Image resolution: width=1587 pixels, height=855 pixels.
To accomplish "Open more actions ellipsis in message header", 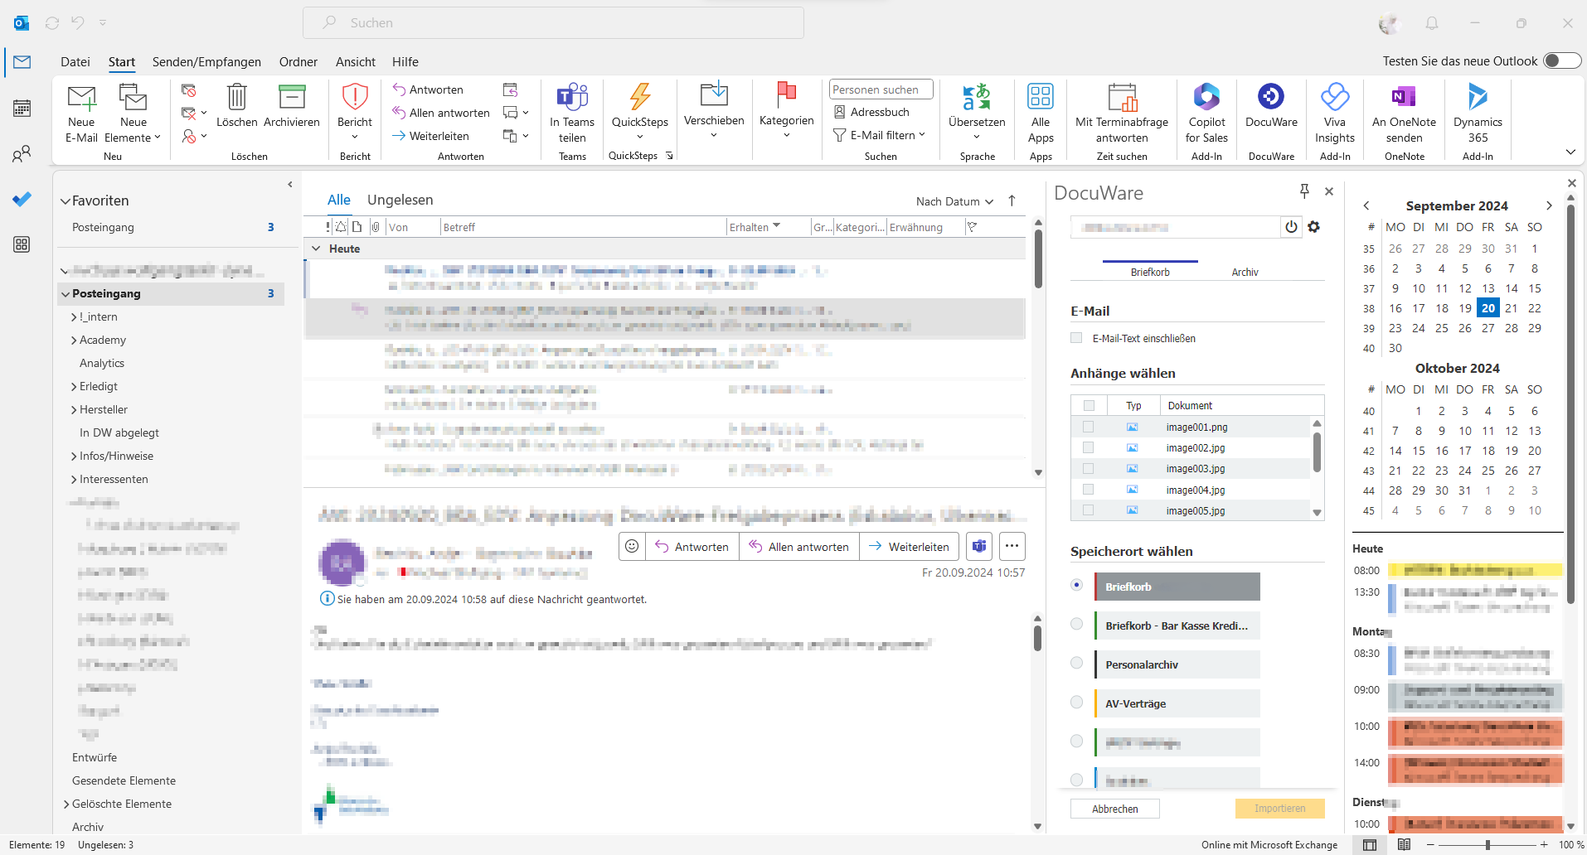I will [1012, 547].
